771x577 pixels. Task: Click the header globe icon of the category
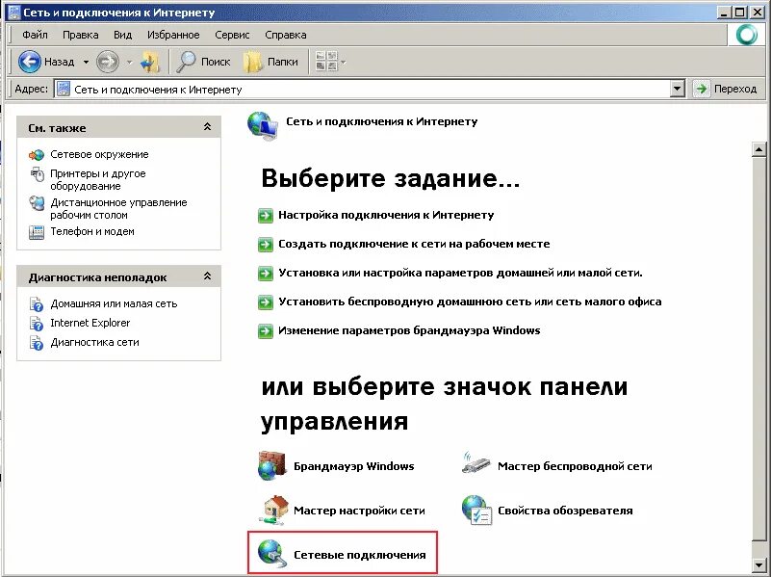pyautogui.click(x=262, y=126)
